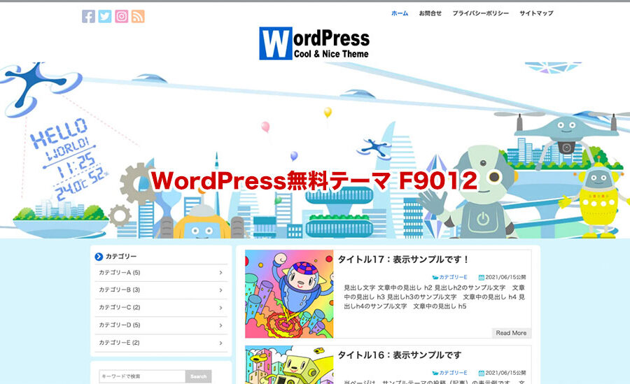
Task: Open the Instagram social icon
Action: tap(121, 17)
